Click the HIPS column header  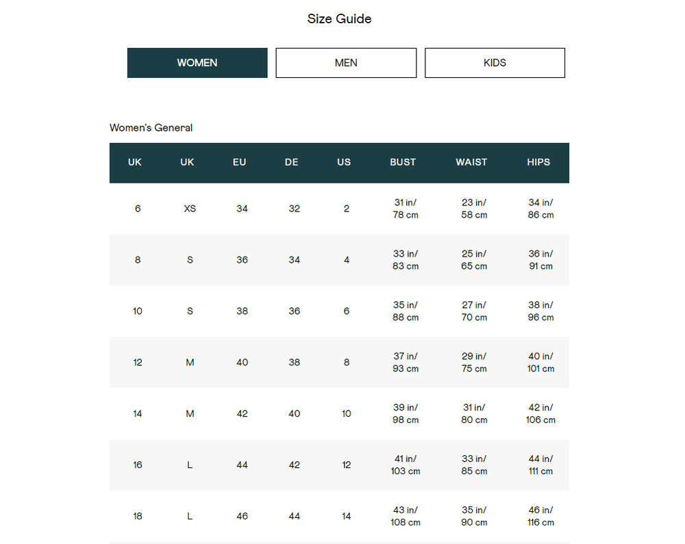(x=538, y=162)
